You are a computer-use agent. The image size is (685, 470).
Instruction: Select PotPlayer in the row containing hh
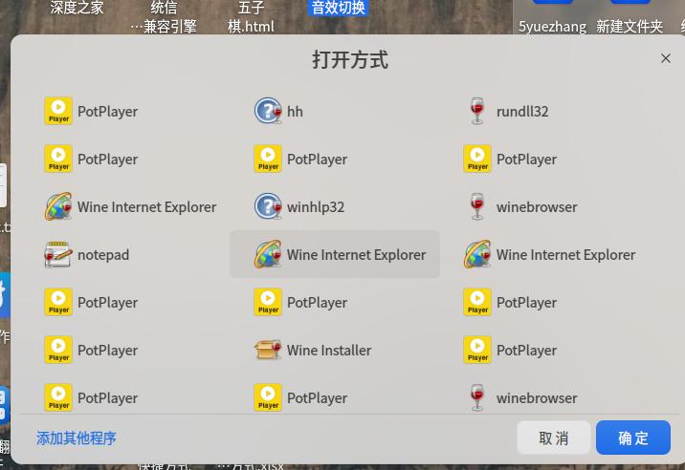click(x=125, y=111)
